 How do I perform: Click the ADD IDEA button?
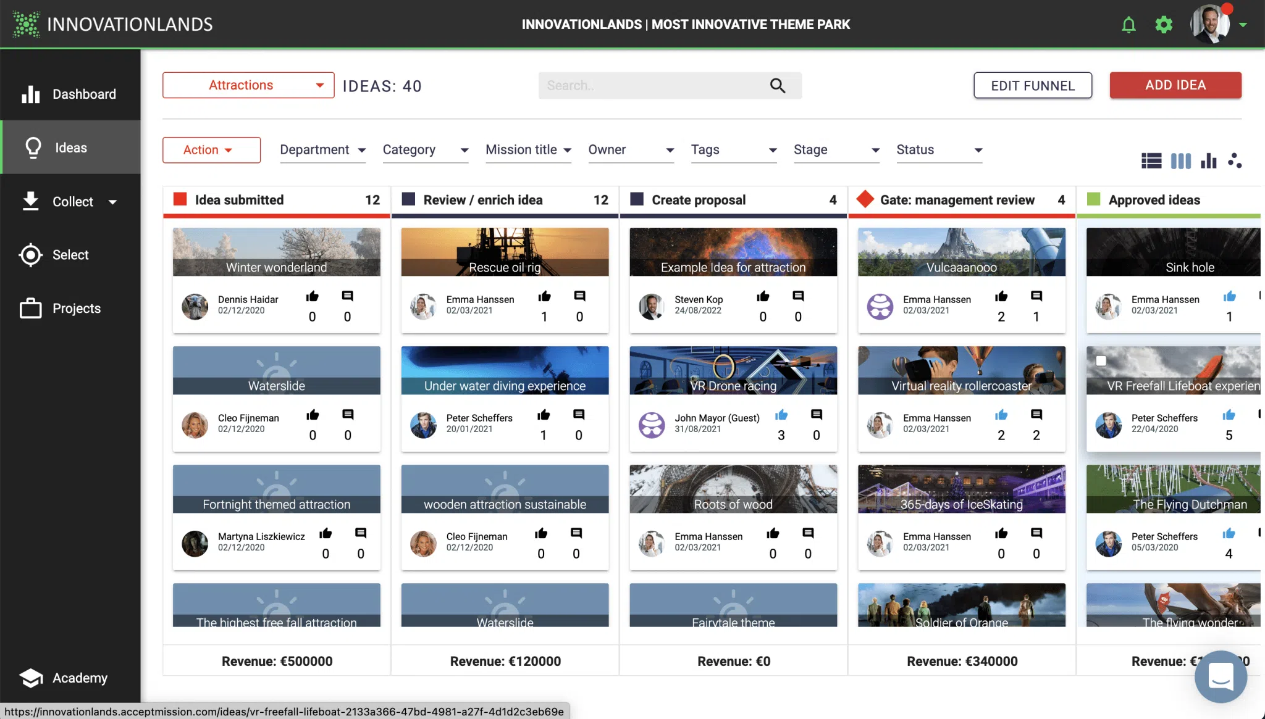coord(1175,85)
